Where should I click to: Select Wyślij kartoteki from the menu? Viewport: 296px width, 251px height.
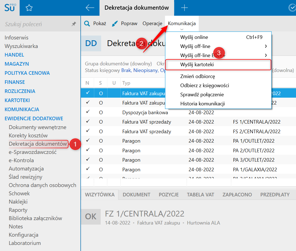pos(197,65)
